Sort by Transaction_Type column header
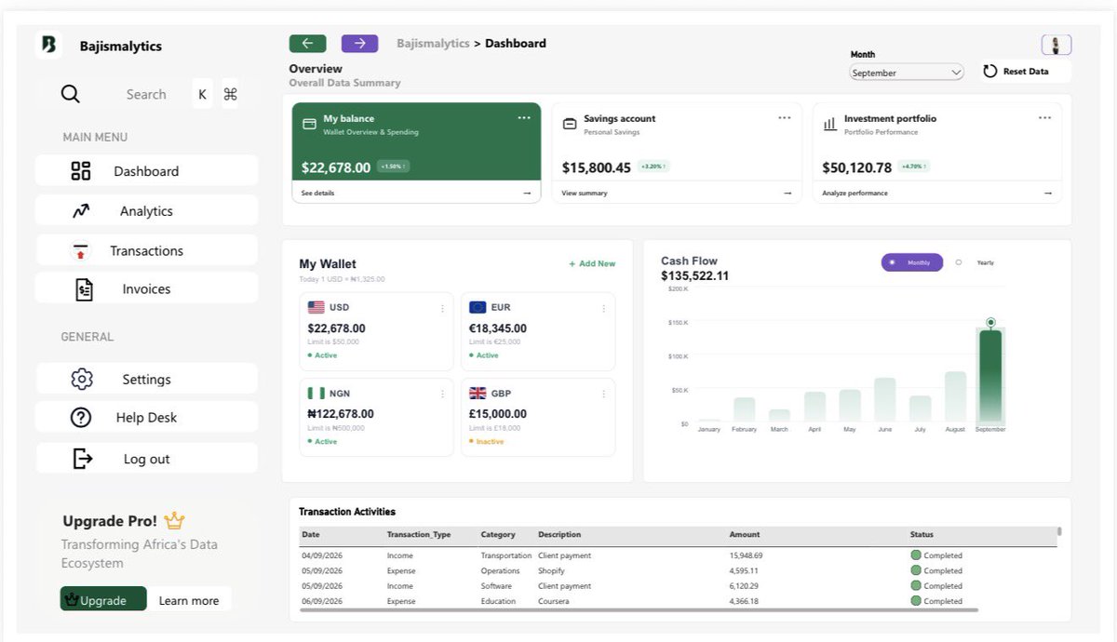 pyautogui.click(x=419, y=535)
